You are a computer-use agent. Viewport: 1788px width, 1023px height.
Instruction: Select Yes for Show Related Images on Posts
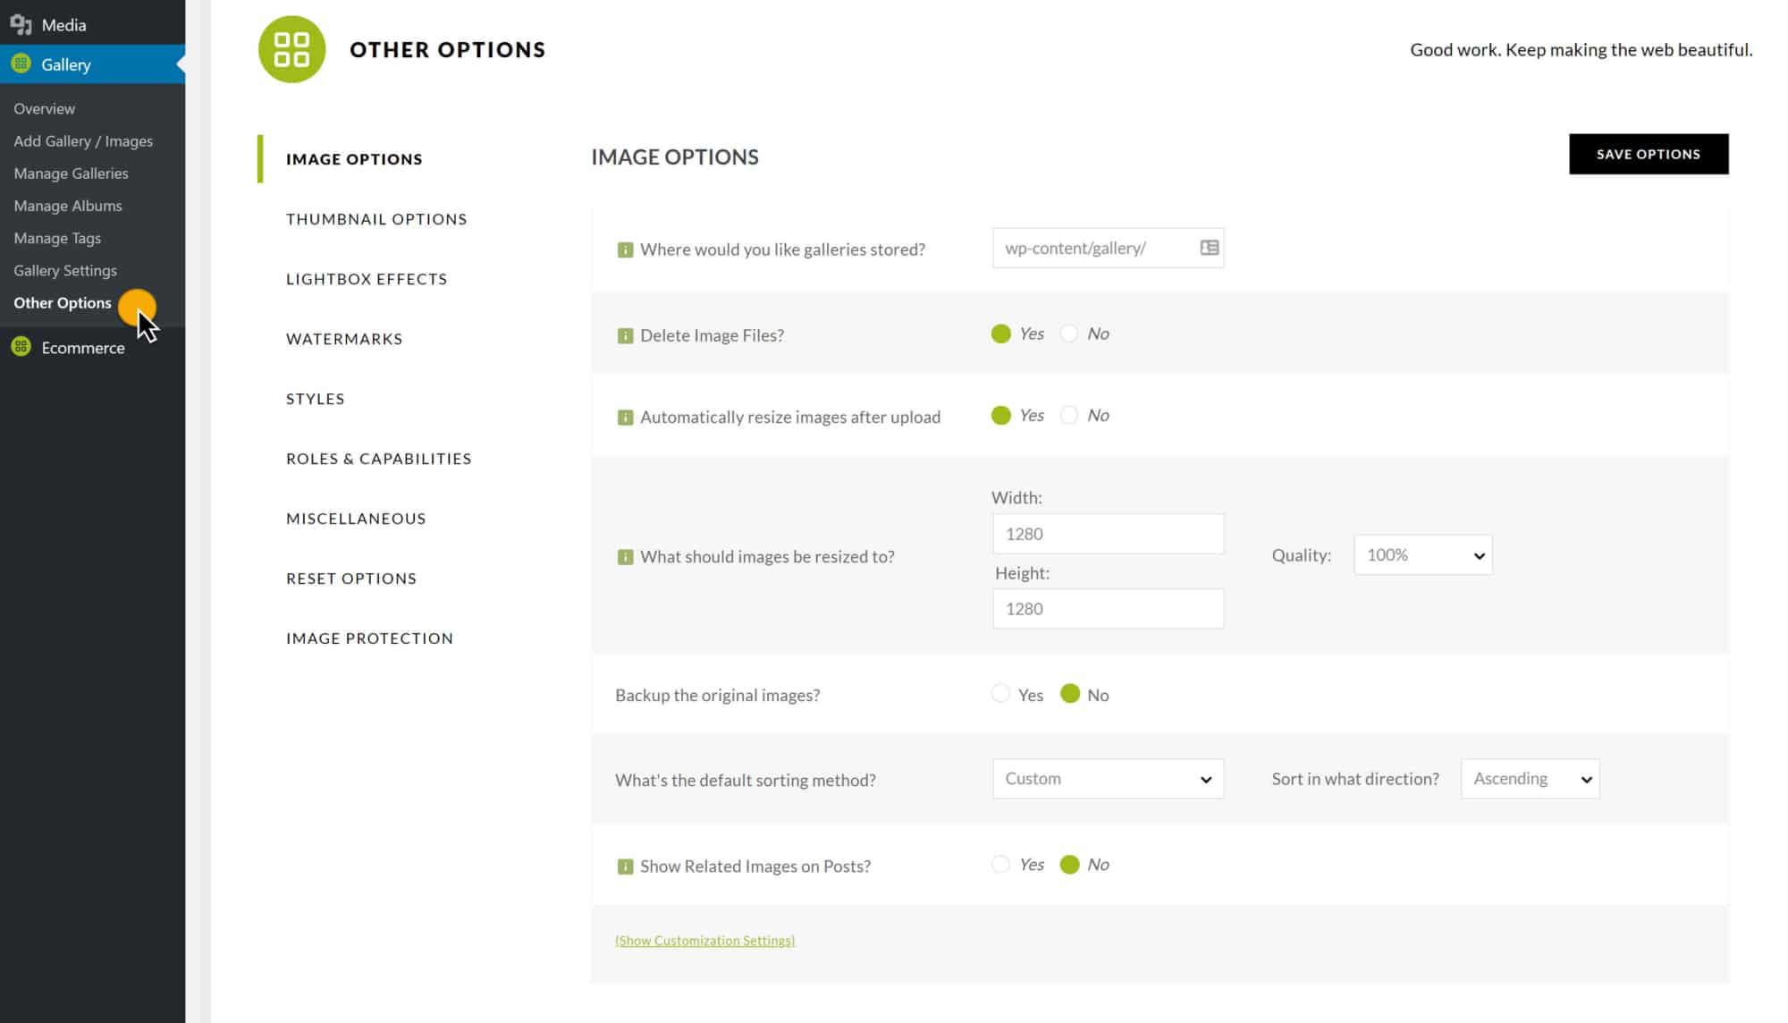(1001, 864)
